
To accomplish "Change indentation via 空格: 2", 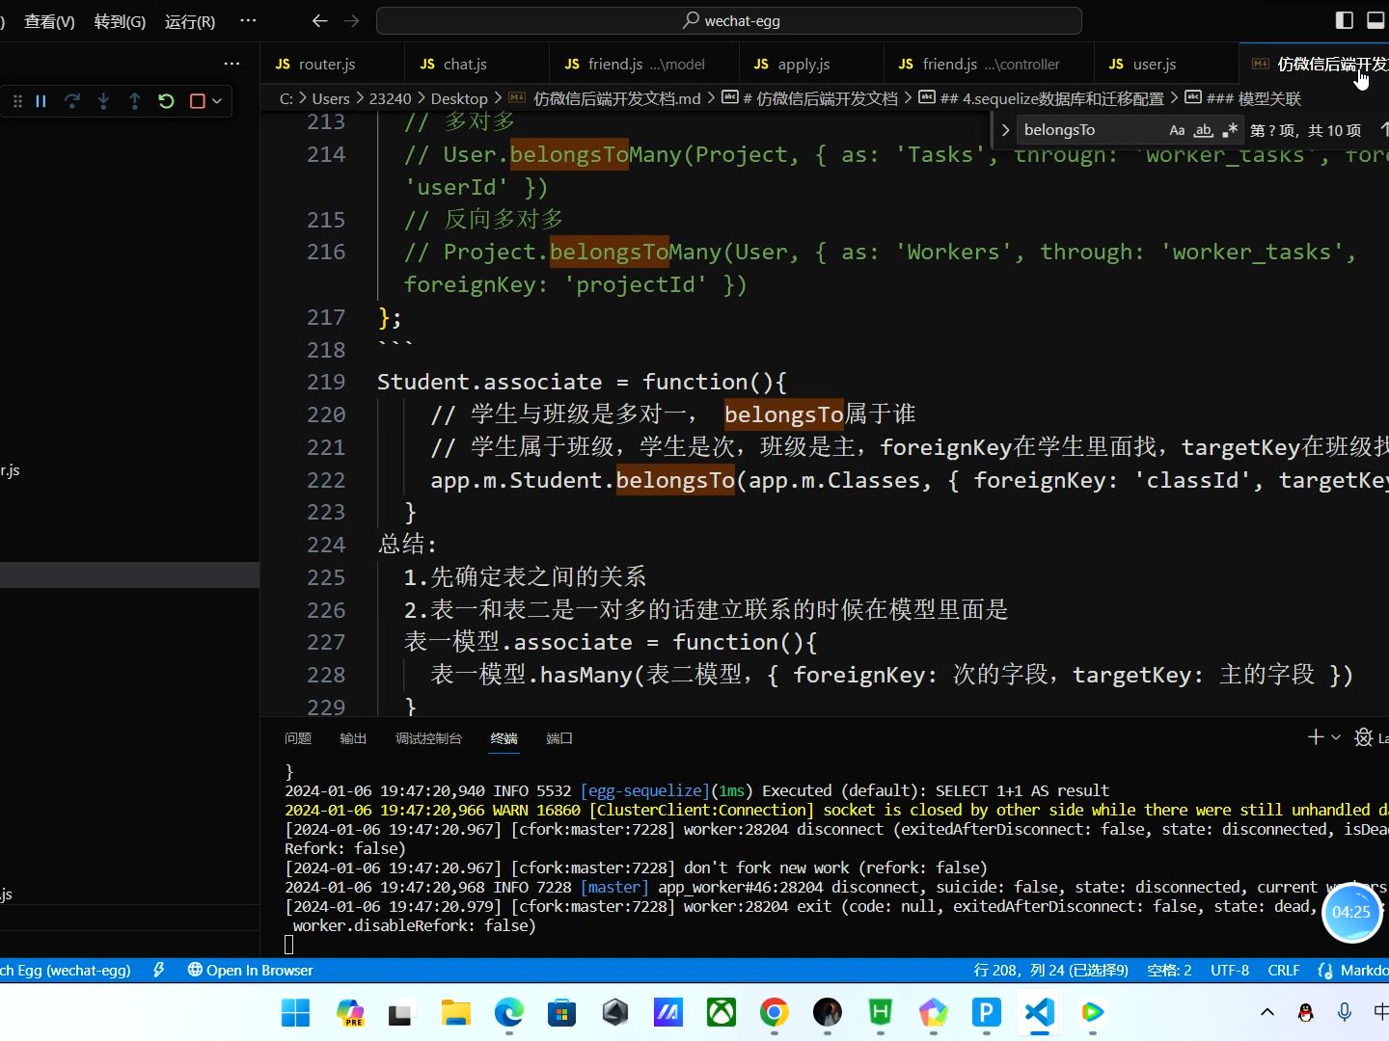I will click(x=1169, y=970).
